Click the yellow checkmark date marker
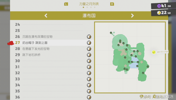The image size is (176, 100). (x=154, y=52)
